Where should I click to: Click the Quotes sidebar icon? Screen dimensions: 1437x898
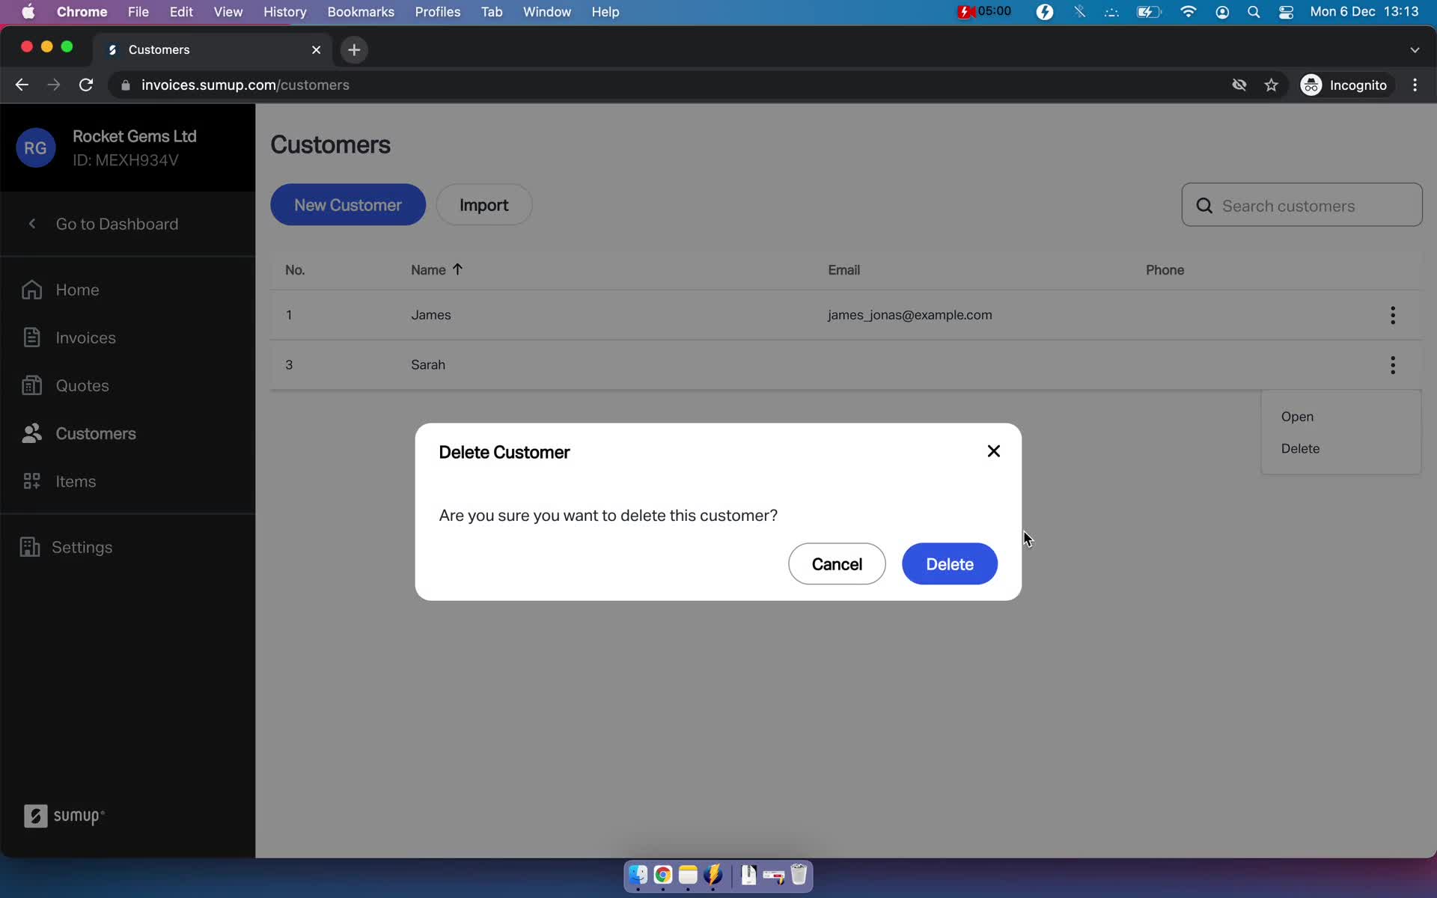[x=32, y=384]
